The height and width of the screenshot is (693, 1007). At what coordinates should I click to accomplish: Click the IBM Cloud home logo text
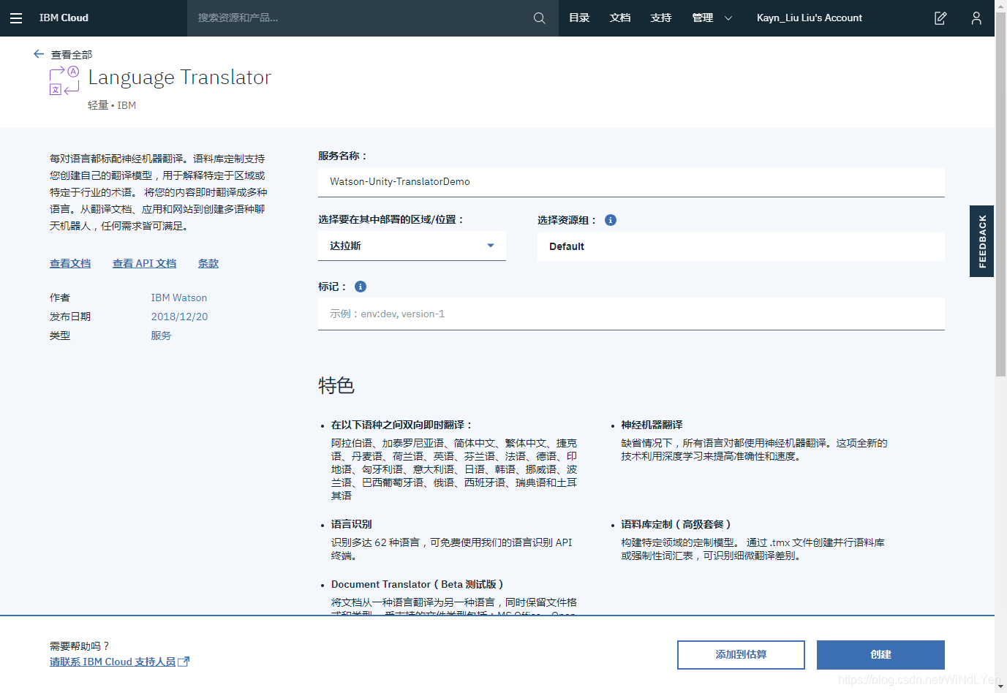[64, 18]
